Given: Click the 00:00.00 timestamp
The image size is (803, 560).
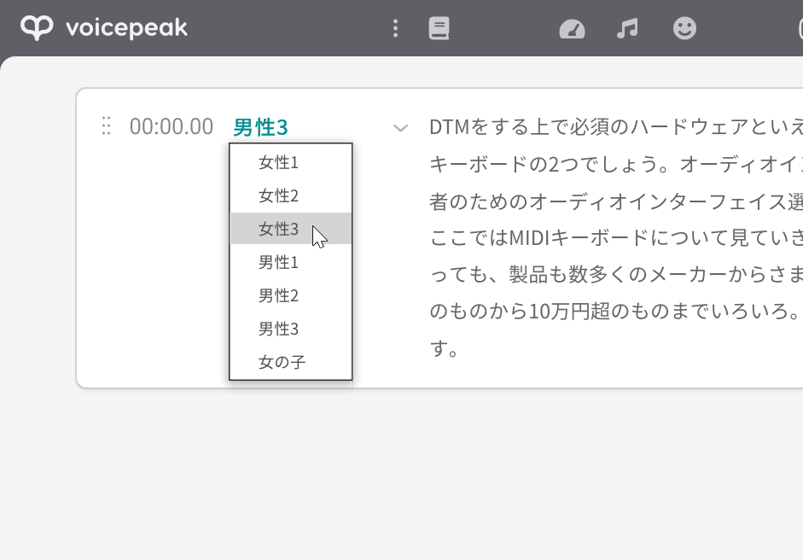Looking at the screenshot, I should (171, 126).
